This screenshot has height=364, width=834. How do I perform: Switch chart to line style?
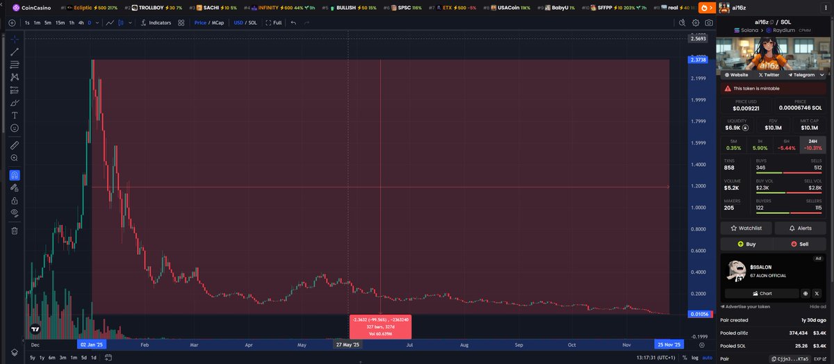pyautogui.click(x=111, y=22)
